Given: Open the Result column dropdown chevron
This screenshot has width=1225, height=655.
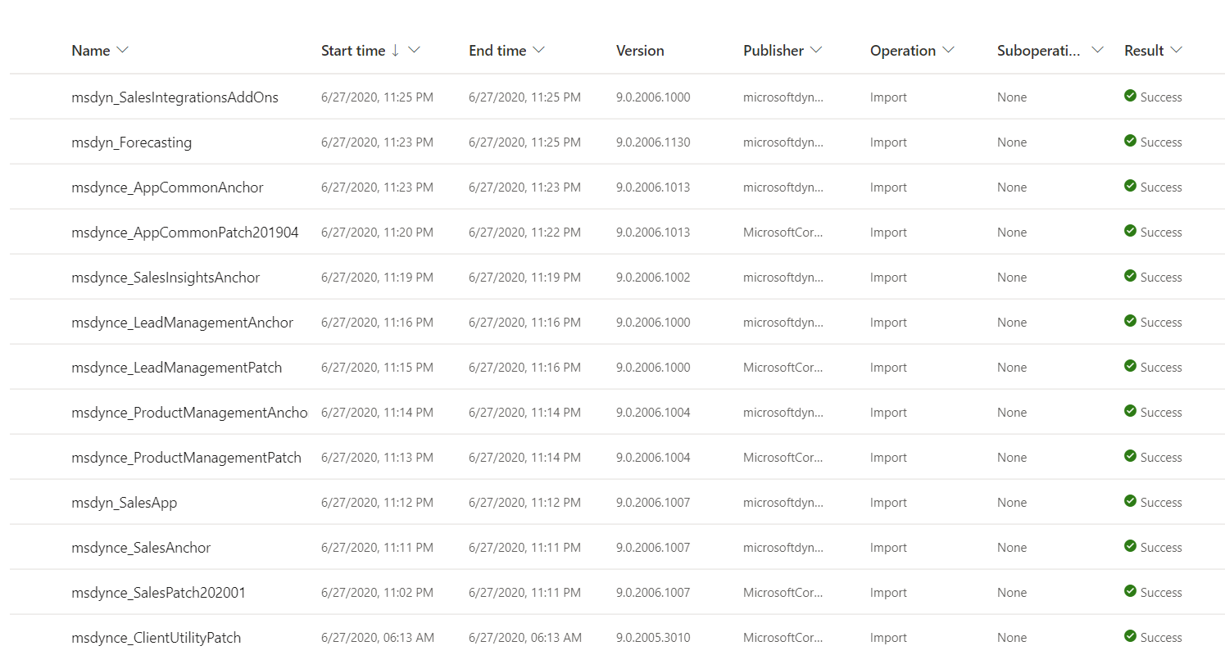Looking at the screenshot, I should pos(1177,50).
